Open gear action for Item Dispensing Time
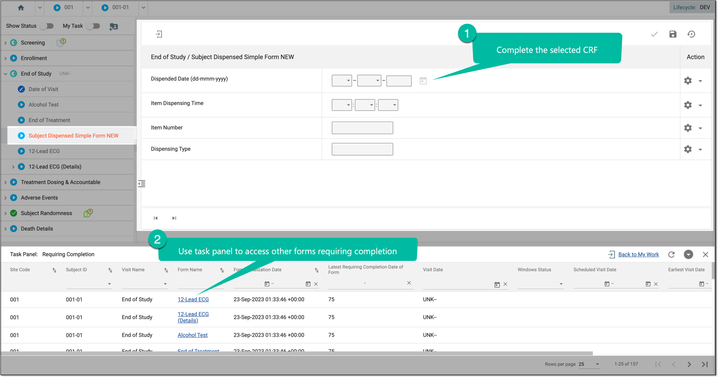Screen dimensions: 718x377 pyautogui.click(x=688, y=105)
